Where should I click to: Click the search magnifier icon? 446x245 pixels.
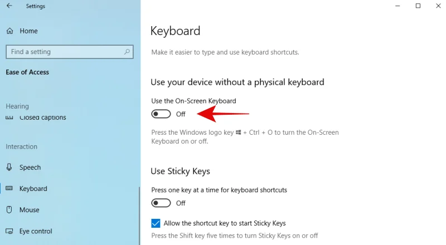click(127, 52)
